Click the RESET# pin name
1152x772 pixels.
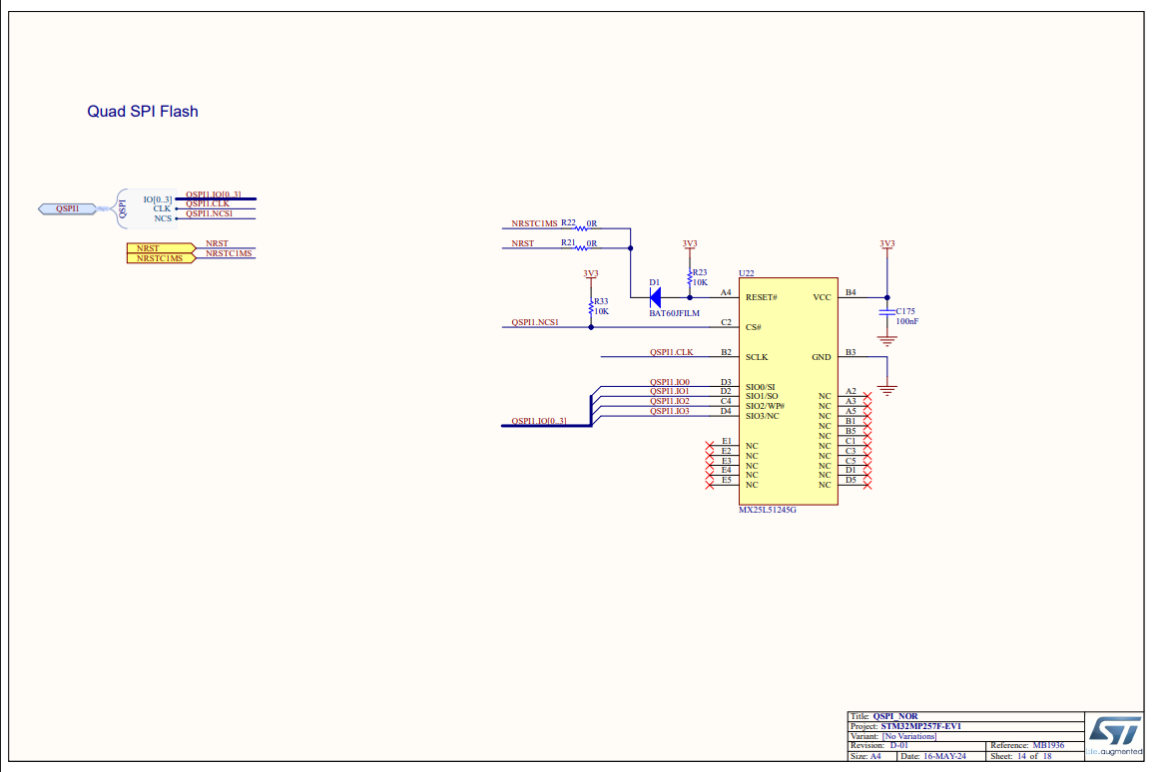click(x=761, y=297)
